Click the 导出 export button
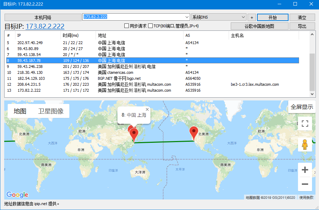This screenshot has height=210, width=319. tap(302, 26)
